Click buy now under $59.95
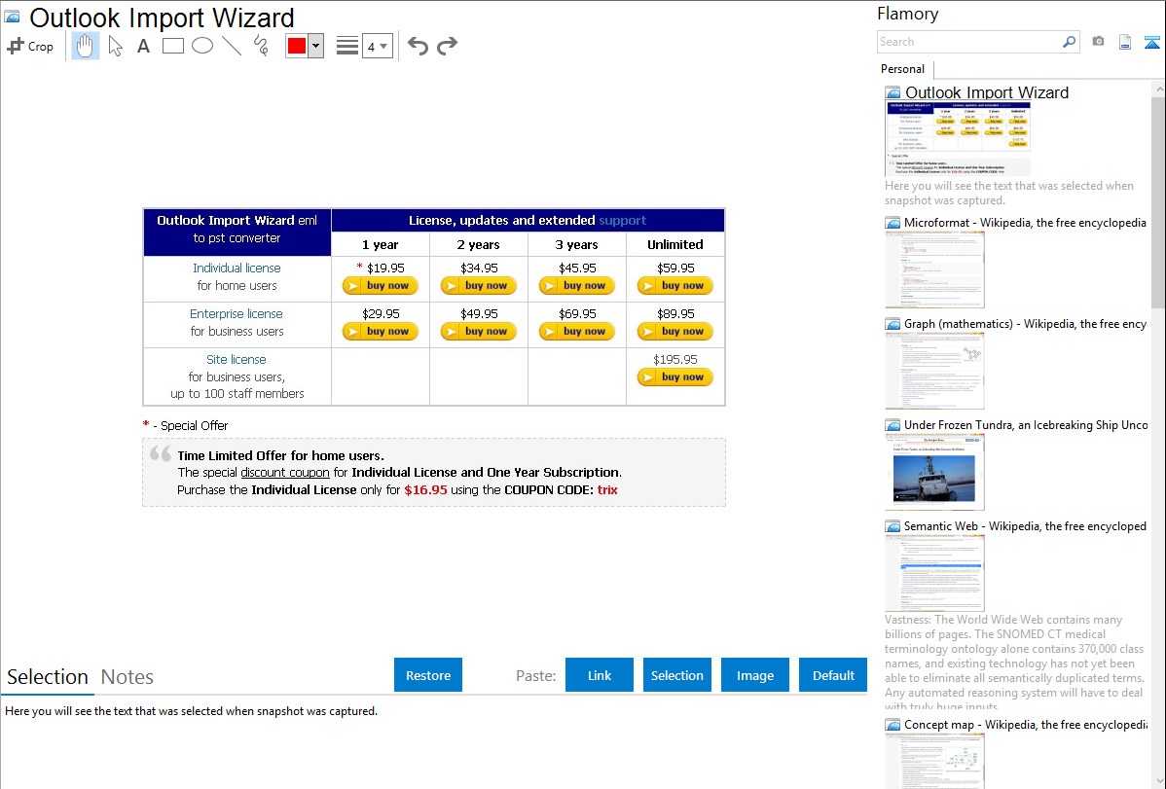This screenshot has width=1166, height=789. 675,286
